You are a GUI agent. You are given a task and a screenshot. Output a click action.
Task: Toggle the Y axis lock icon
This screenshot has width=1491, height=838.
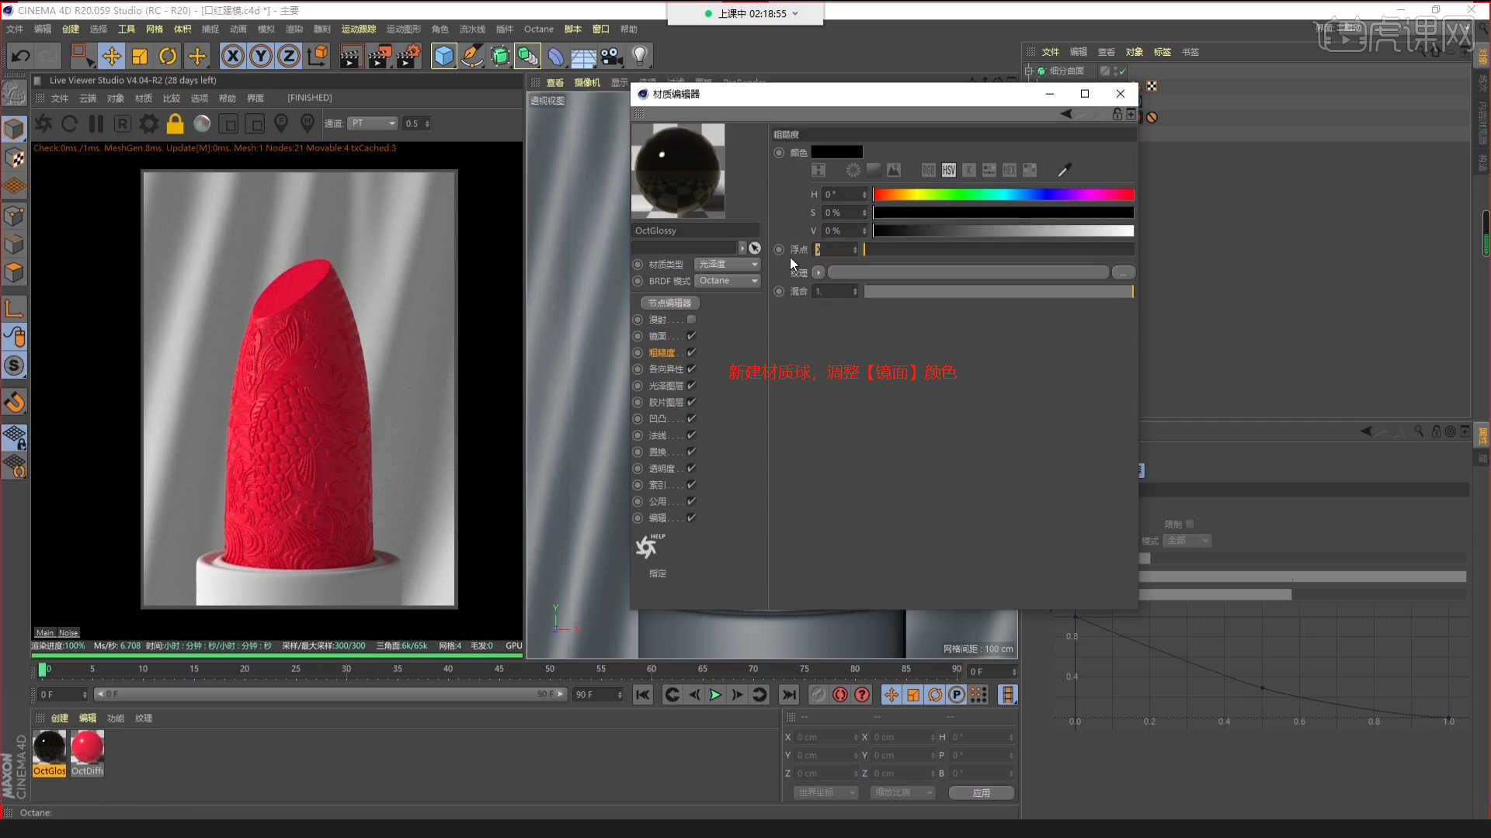click(x=261, y=56)
